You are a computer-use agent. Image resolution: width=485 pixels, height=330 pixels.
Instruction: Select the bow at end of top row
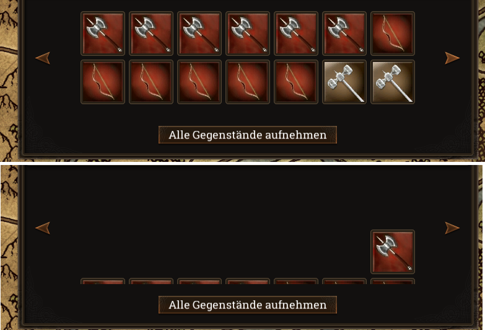[393, 33]
